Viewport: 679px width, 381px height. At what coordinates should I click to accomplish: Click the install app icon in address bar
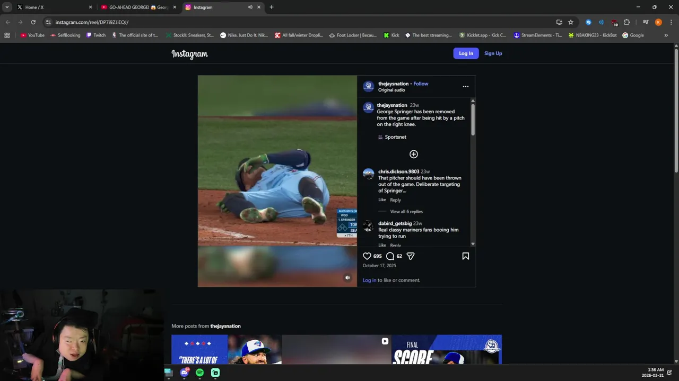[x=559, y=22]
